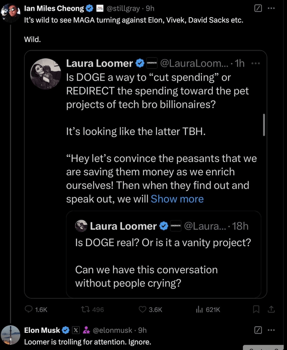Open more options on Ian Miles Cheong's post
Viewport: 287px width, 350px height.
click(271, 8)
